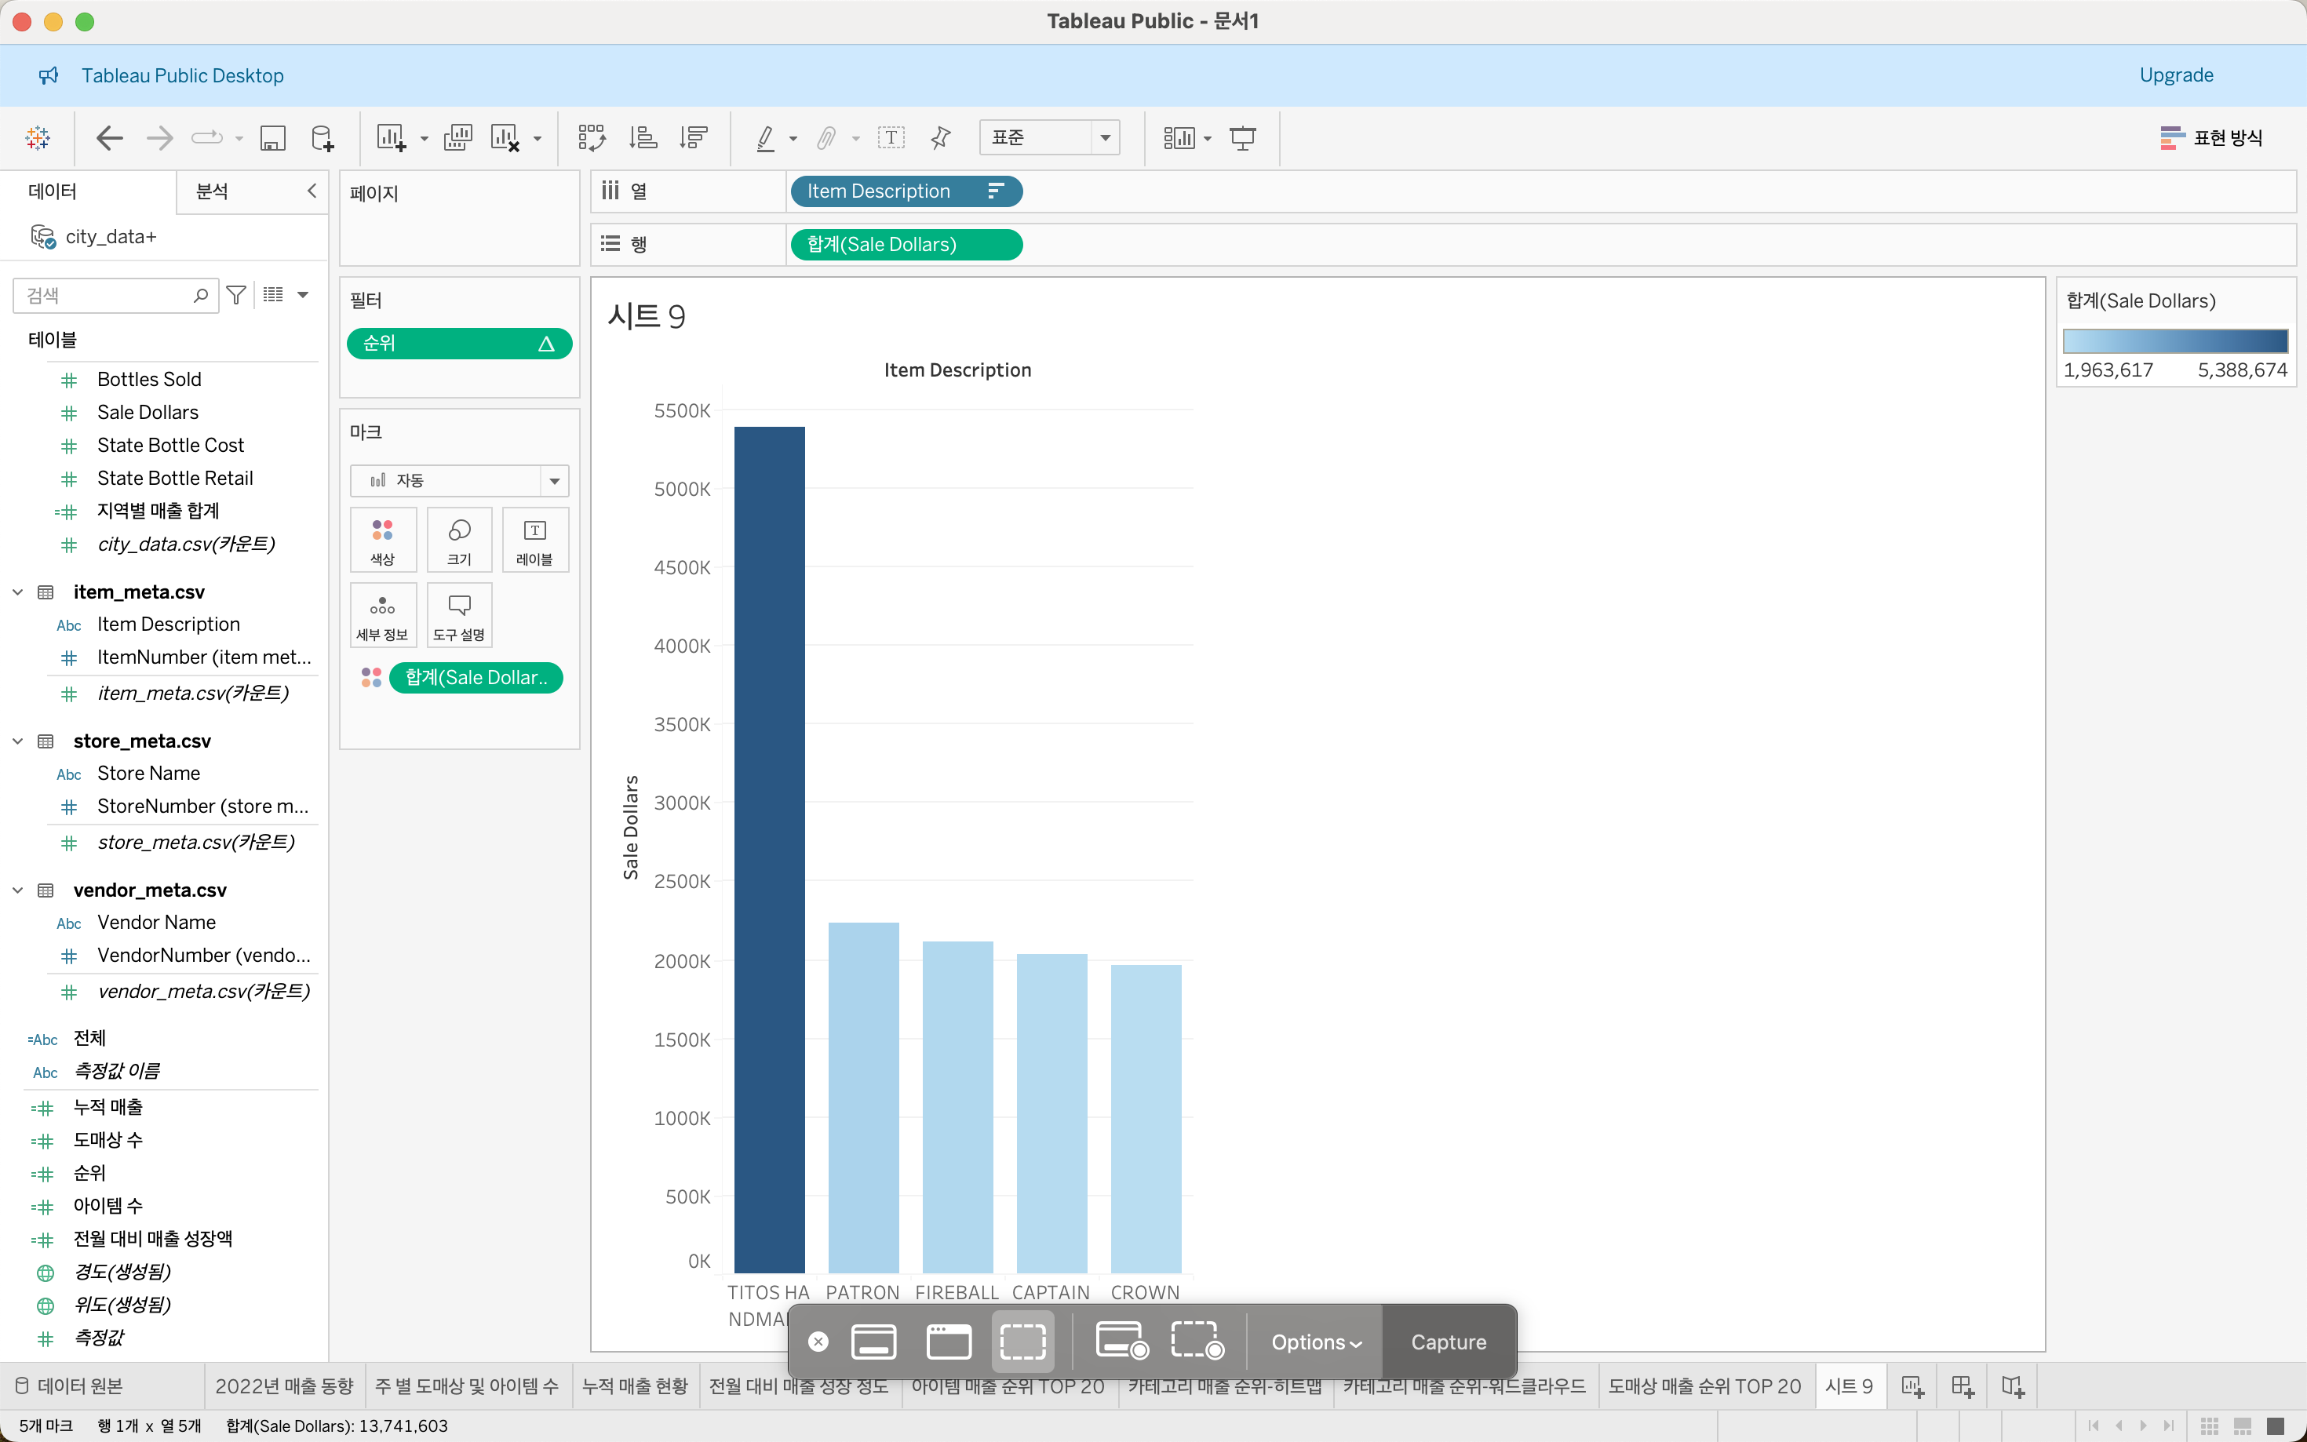Open the 누적 매출 현황 sheet tab
2307x1442 pixels.
(x=634, y=1386)
